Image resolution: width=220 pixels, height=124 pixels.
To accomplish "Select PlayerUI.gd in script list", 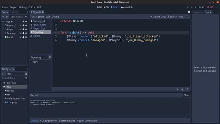I will [41, 28].
